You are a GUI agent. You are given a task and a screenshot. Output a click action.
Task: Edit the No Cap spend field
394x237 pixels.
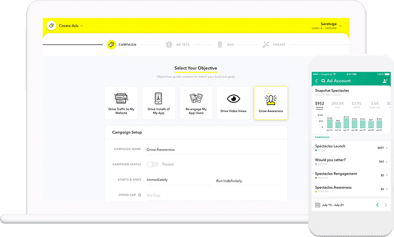tap(213, 195)
